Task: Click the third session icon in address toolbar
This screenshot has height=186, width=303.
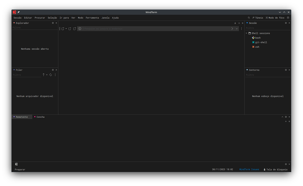Action: click(x=75, y=29)
